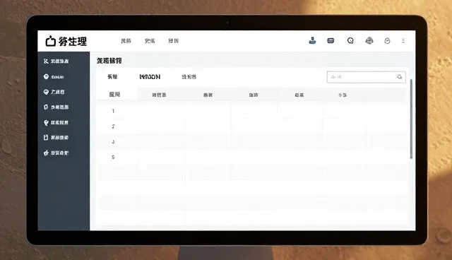Click into the search input field
452x260 pixels.
point(367,77)
